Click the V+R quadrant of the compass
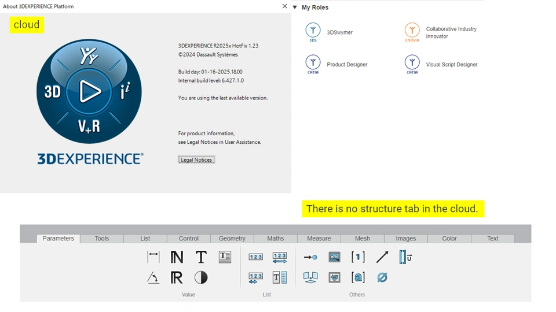 (x=89, y=127)
